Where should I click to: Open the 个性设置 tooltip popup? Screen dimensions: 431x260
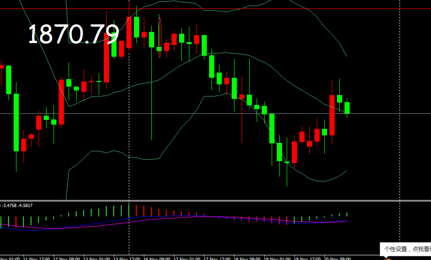click(x=406, y=249)
